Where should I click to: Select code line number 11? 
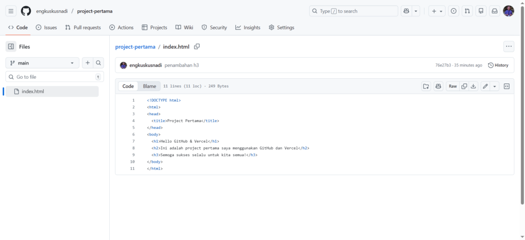coord(133,168)
